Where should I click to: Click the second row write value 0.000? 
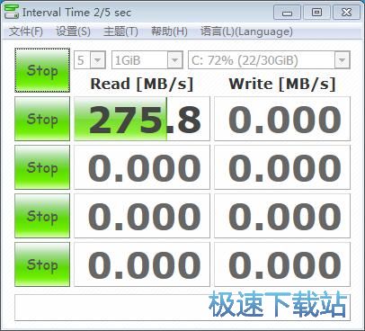(x=282, y=167)
